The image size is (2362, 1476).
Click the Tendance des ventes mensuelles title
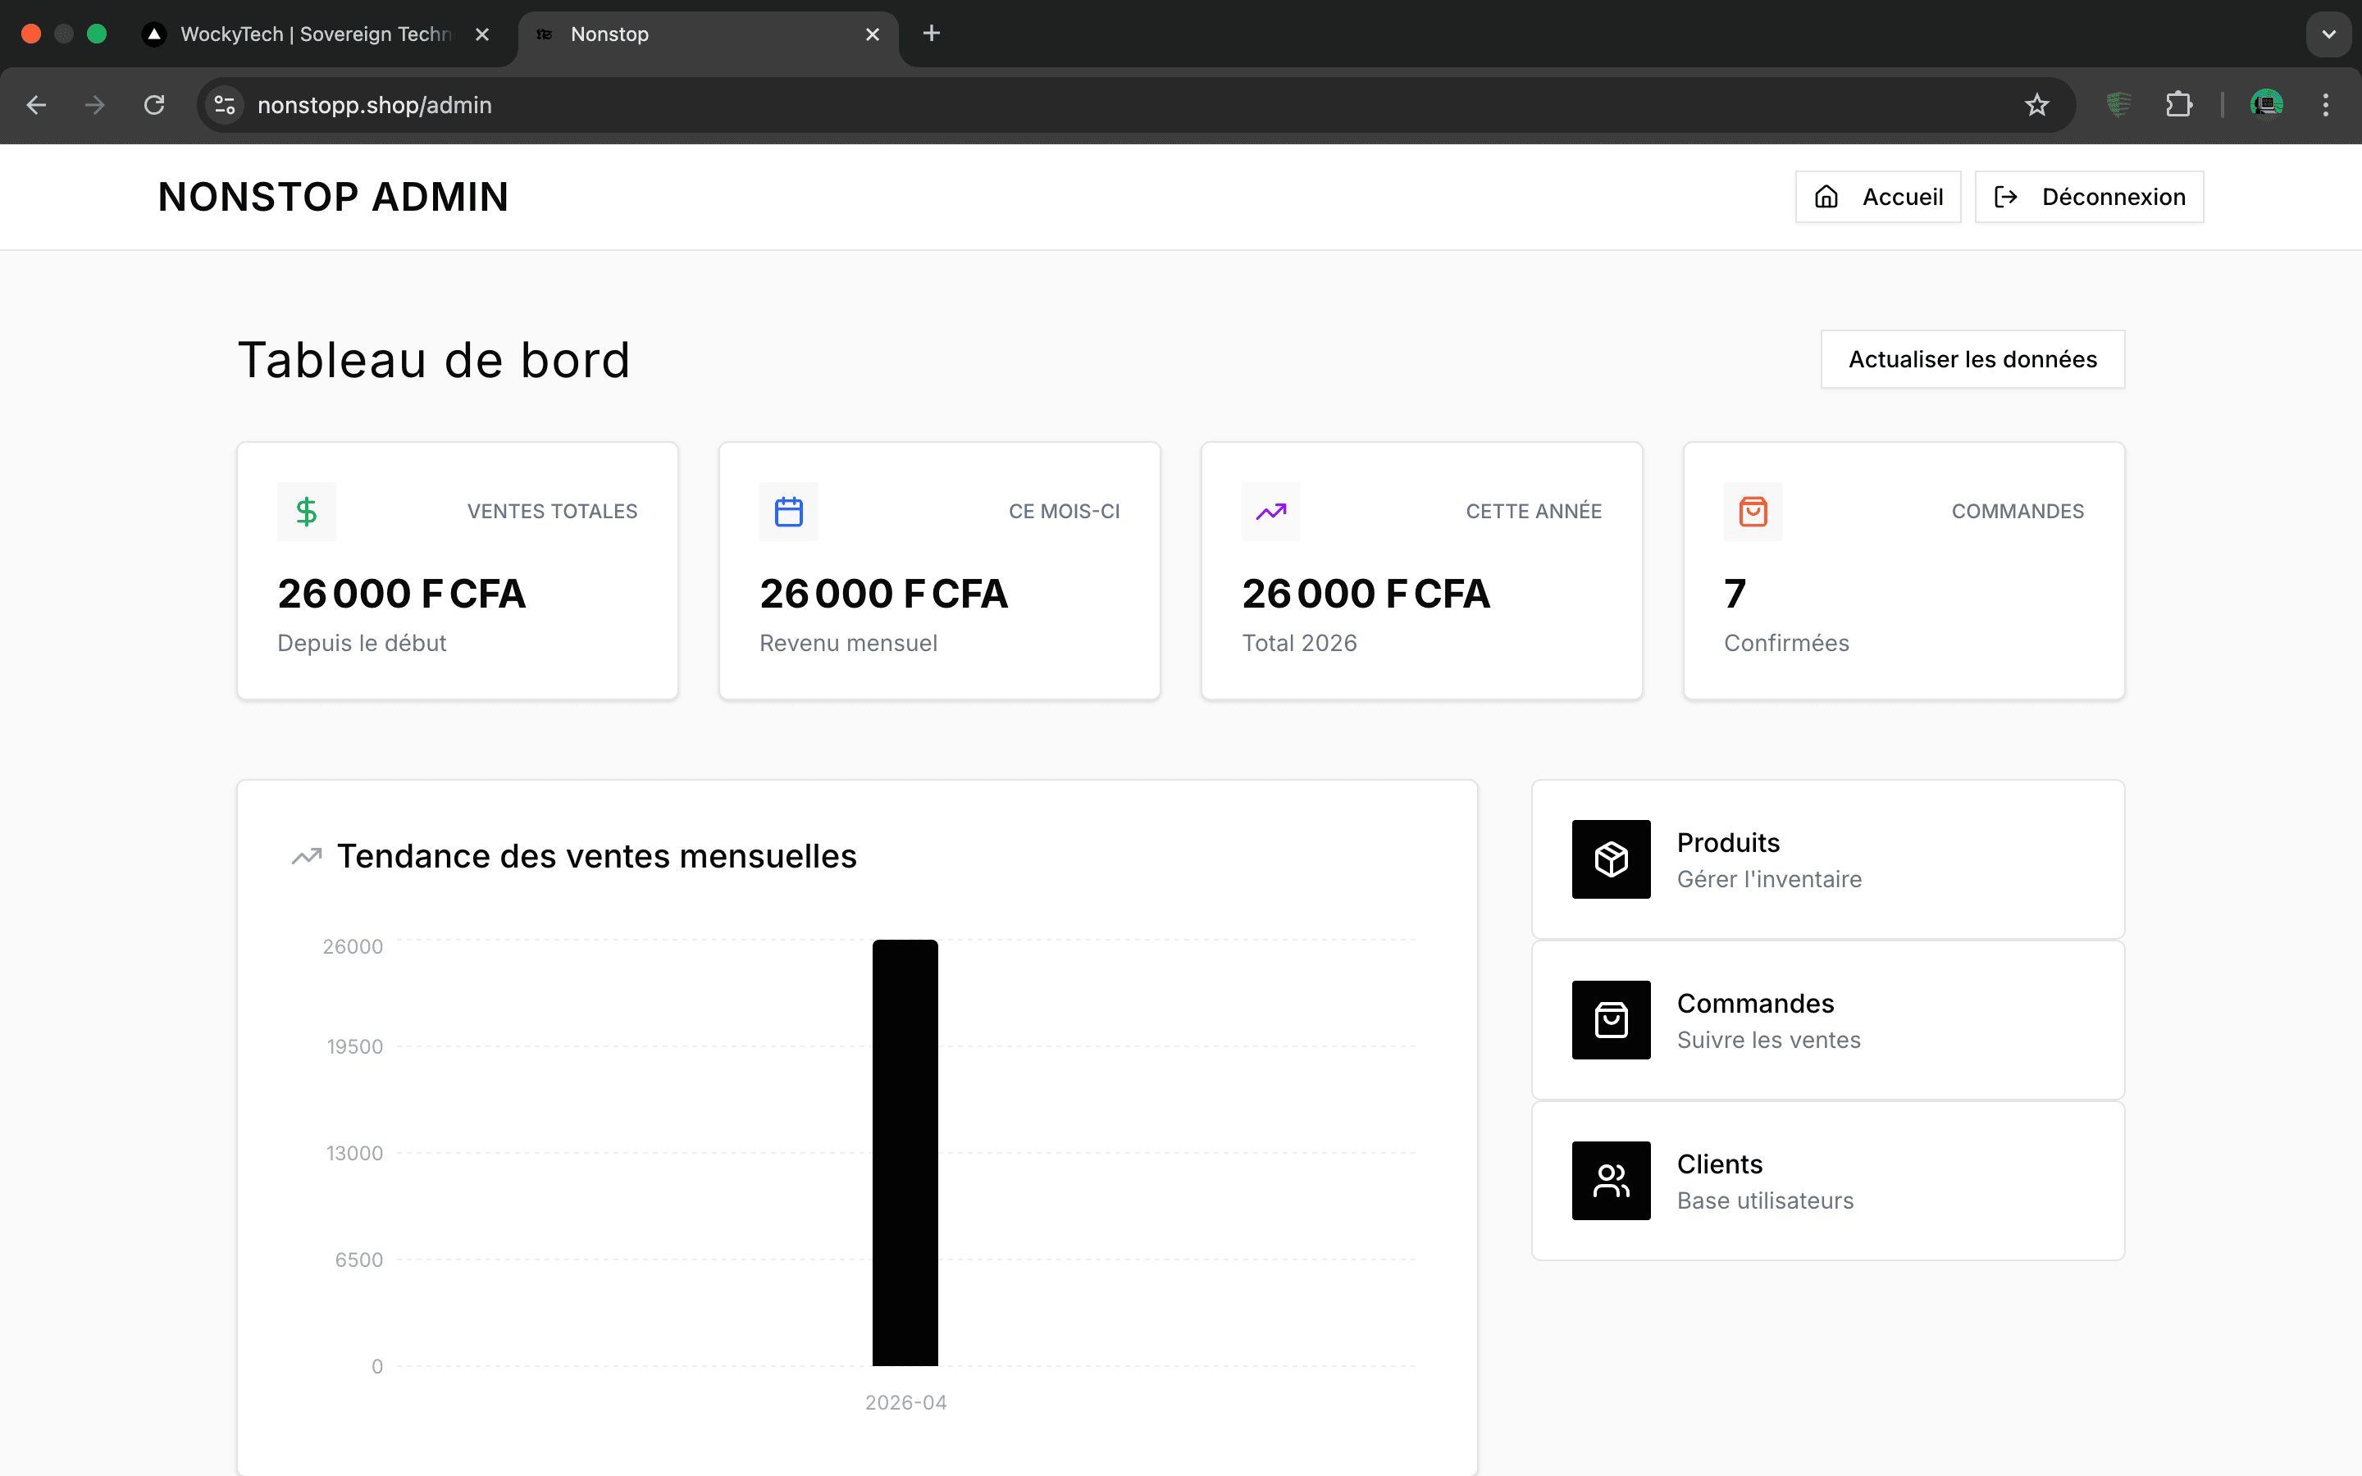[596, 856]
